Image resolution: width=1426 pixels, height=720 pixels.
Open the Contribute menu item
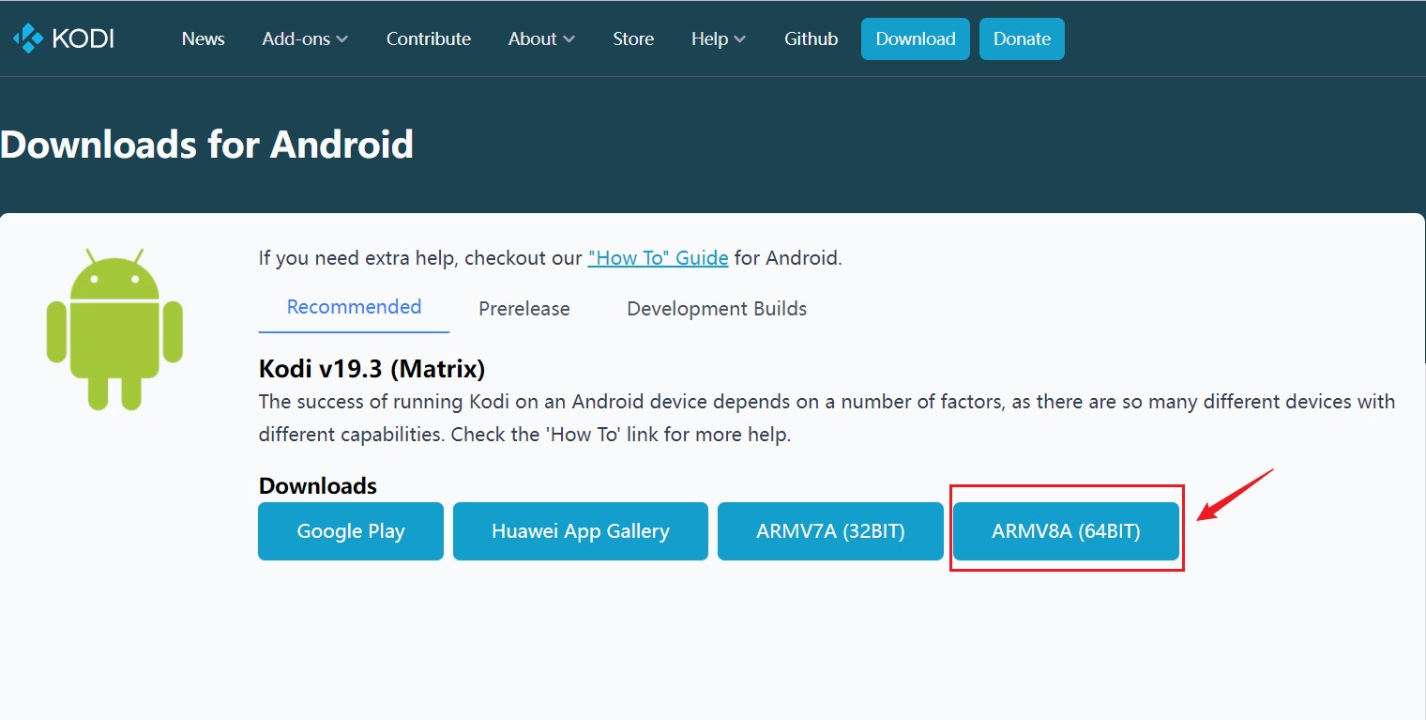click(429, 38)
